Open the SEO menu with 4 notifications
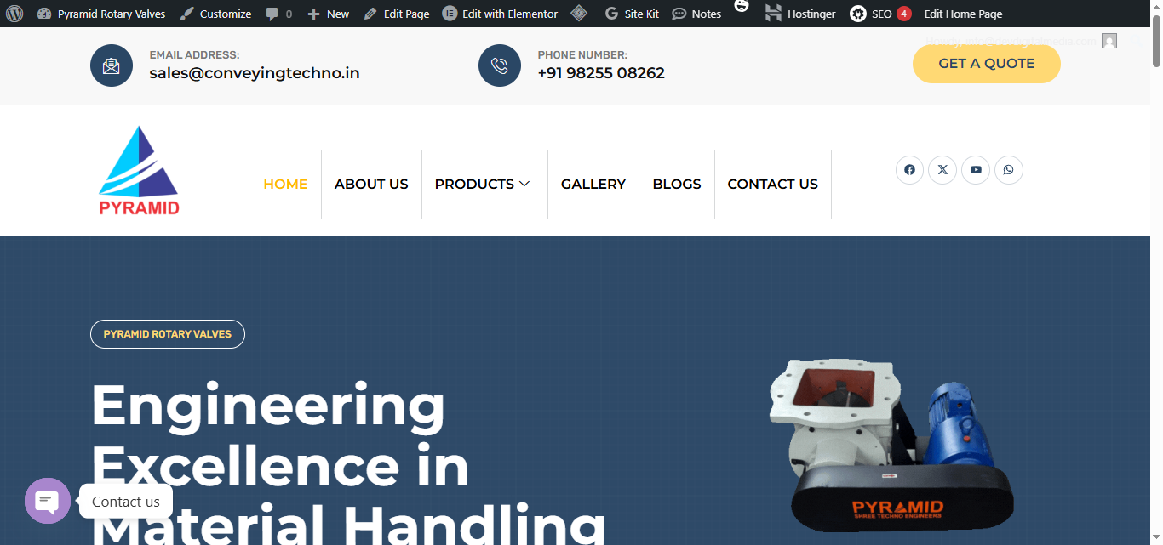This screenshot has width=1163, height=545. (x=880, y=14)
